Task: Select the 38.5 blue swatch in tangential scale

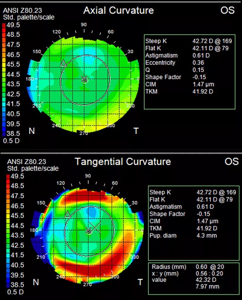Action: click(x=8, y=285)
